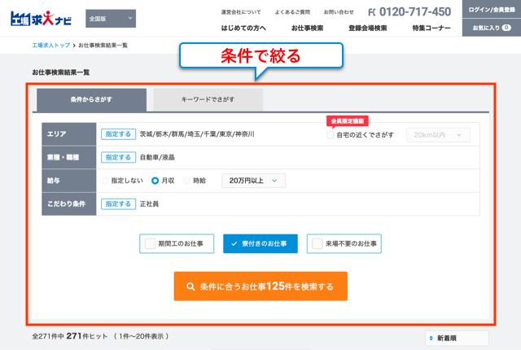
Task: Toggle the 寮付きのお仕事 checkbox
Action: [x=229, y=243]
